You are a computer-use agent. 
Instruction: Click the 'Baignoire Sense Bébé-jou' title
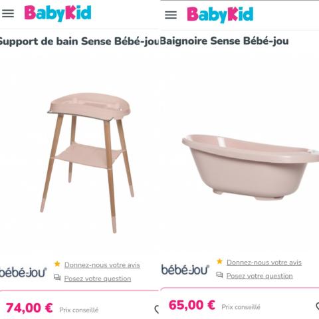point(224,41)
